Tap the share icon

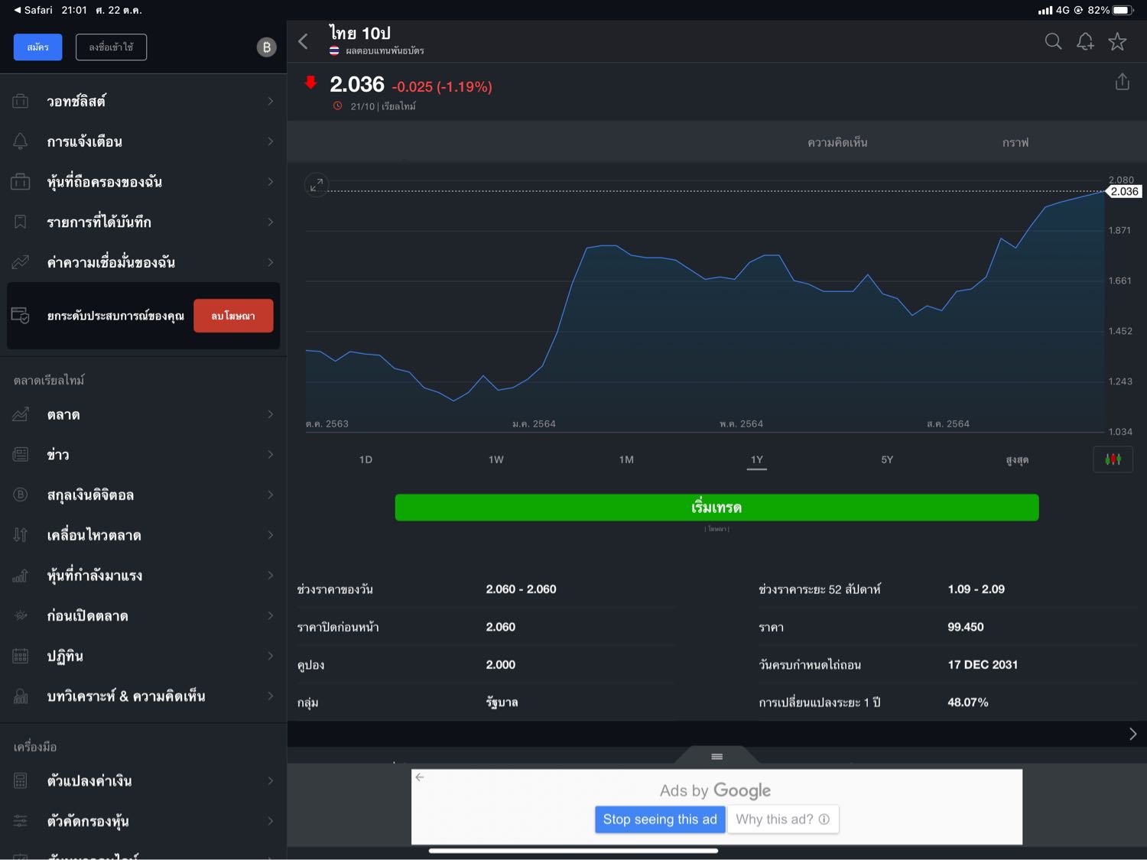(x=1122, y=82)
